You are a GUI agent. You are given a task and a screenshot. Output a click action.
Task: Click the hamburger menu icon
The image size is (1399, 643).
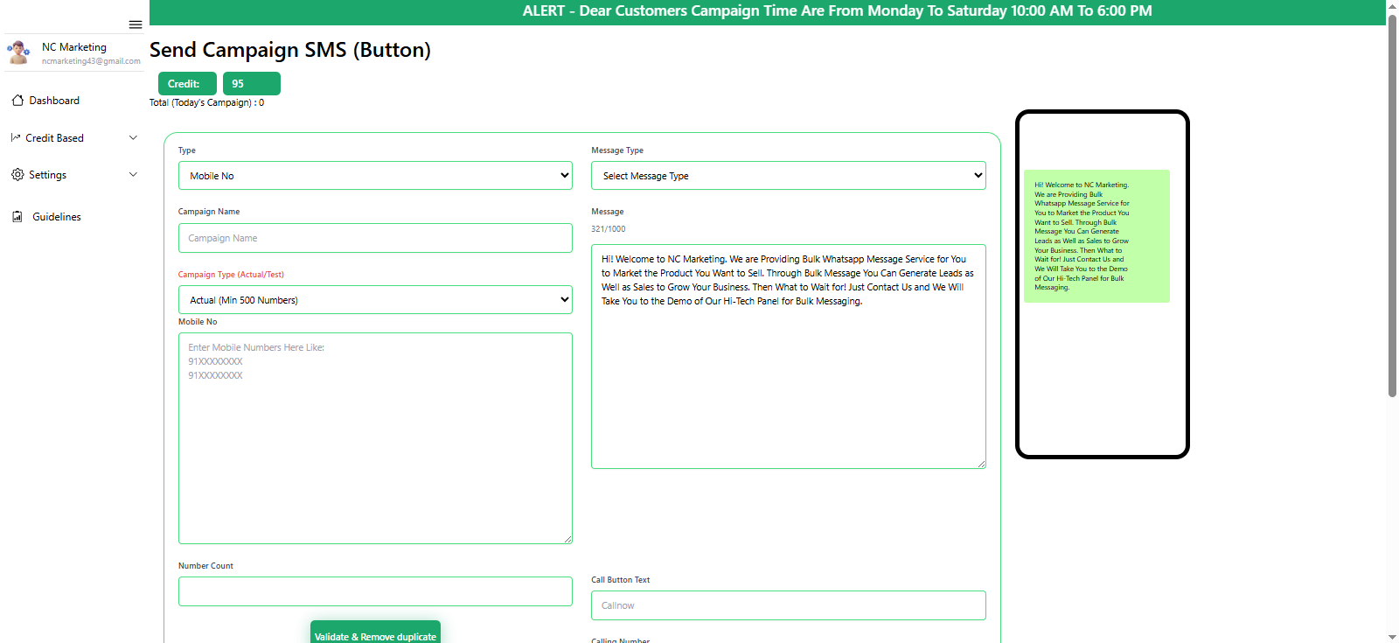tap(136, 24)
